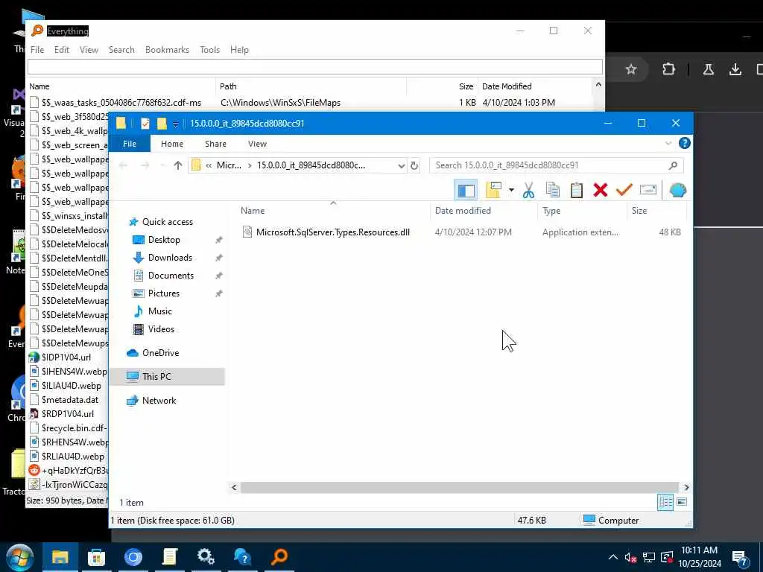
Task: Click the browser downloads icon
Action: tap(735, 69)
